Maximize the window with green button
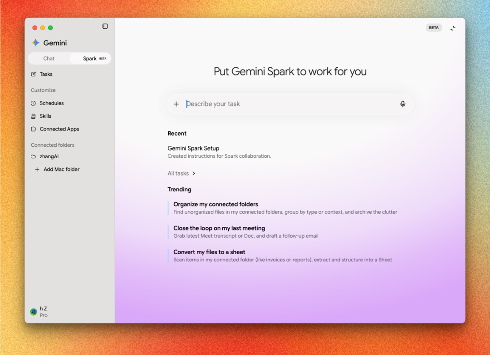 50,28
